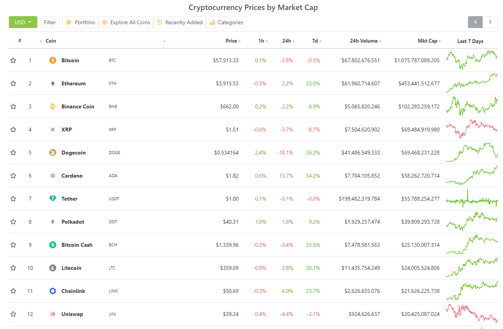Click the Litecoin logo icon
Image resolution: width=503 pixels, height=329 pixels.
[53, 268]
